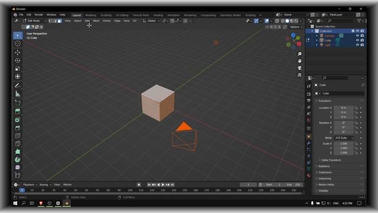Viewport: 378px width, 213px height.
Task: Open XYZ Euler rotation mode dropdown
Action: tap(344, 138)
